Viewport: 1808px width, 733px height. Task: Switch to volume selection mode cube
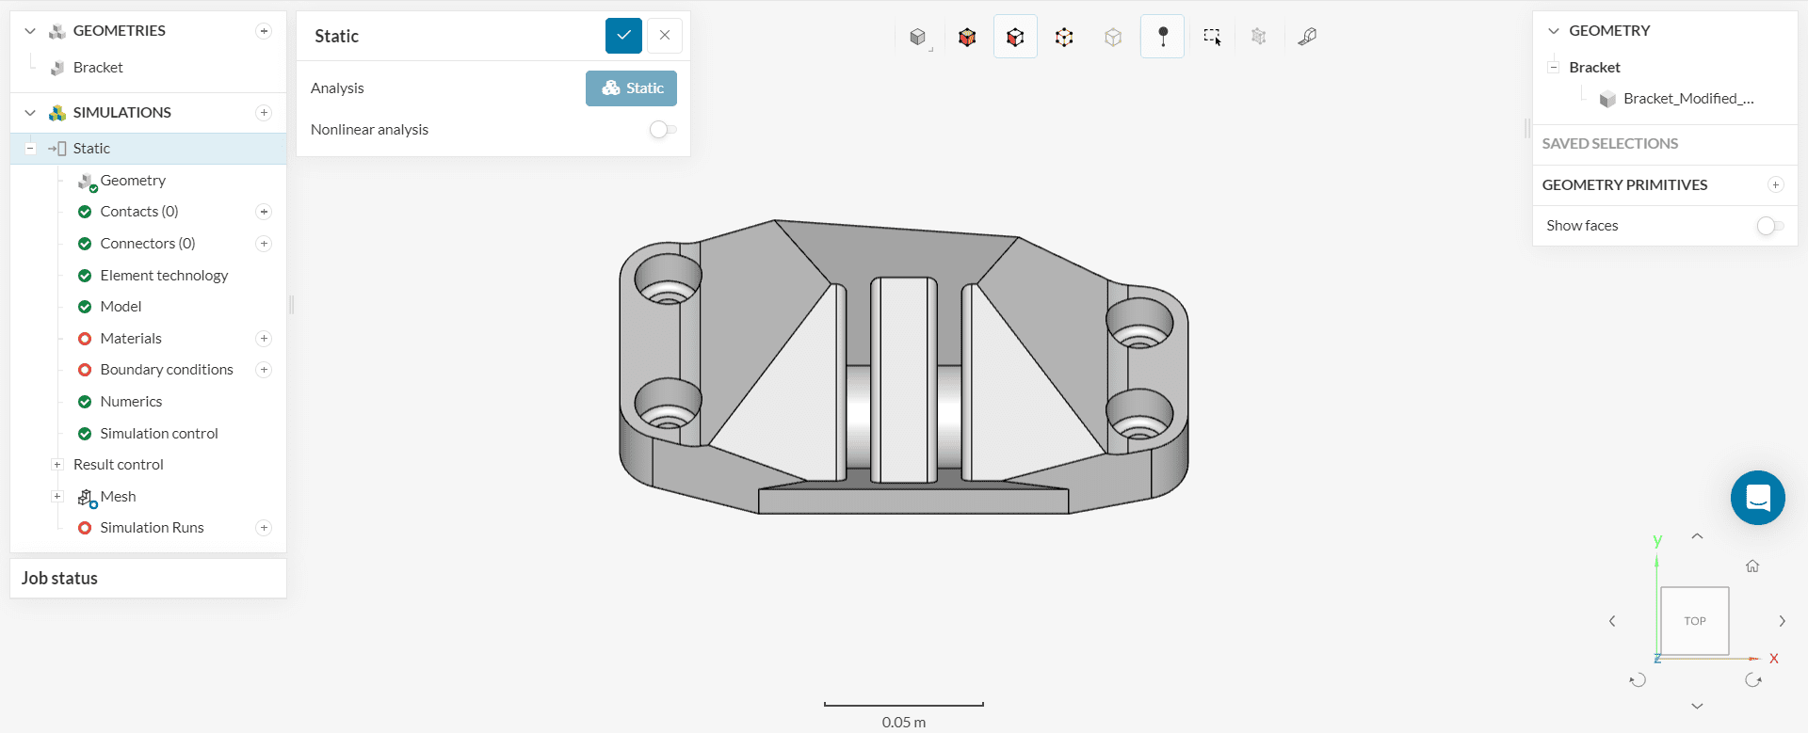967,37
